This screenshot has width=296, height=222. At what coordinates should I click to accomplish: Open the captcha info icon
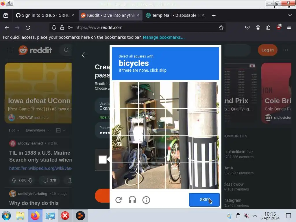[146, 200]
